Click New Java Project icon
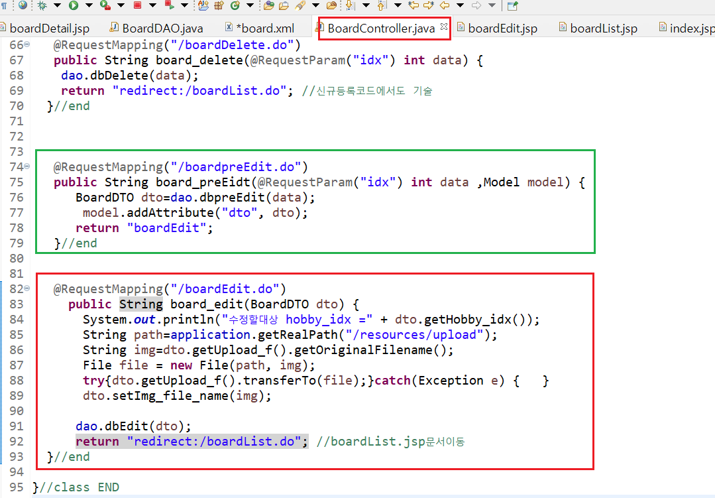The image size is (715, 498). (x=203, y=5)
